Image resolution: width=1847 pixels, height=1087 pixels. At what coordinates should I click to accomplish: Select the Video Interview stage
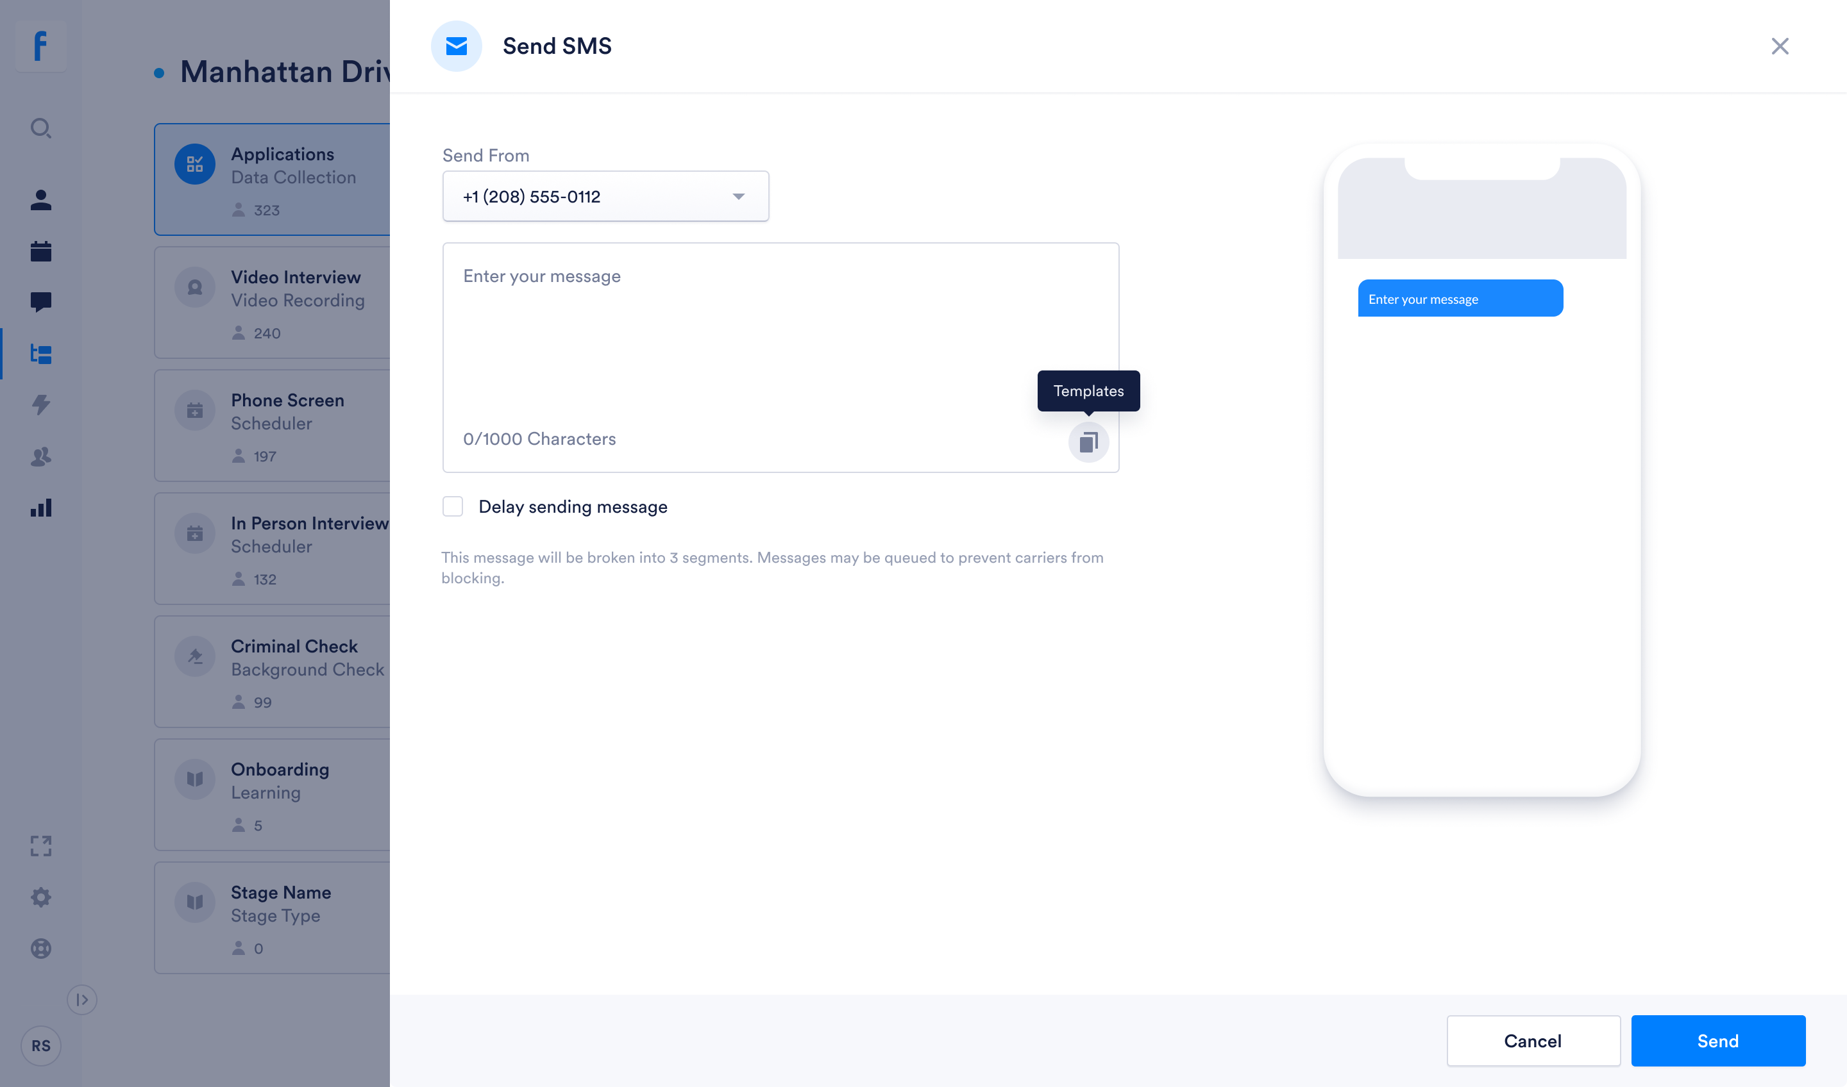(273, 303)
